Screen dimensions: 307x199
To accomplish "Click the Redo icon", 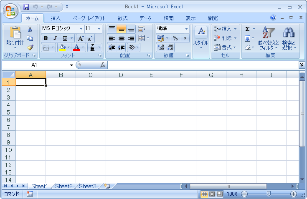I will point(50,7).
